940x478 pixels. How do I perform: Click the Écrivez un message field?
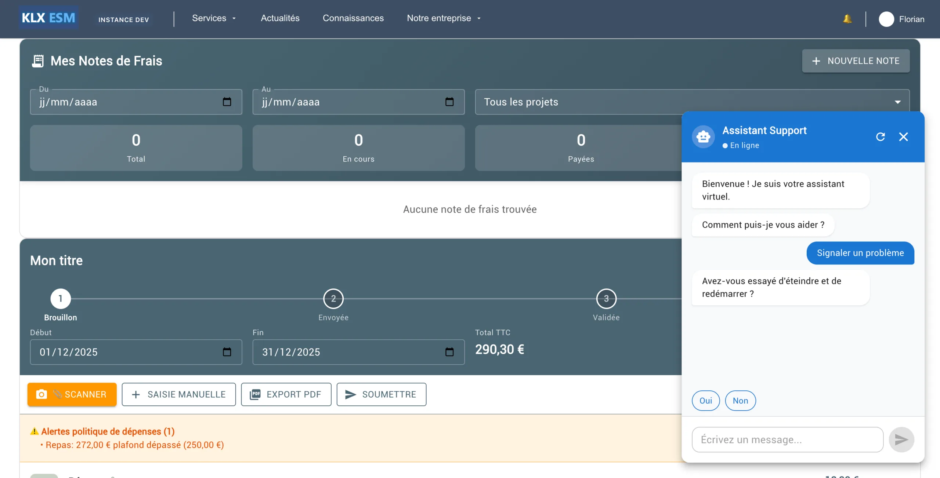coord(787,439)
